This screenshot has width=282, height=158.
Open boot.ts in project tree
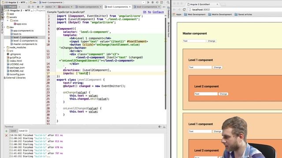click(16, 34)
